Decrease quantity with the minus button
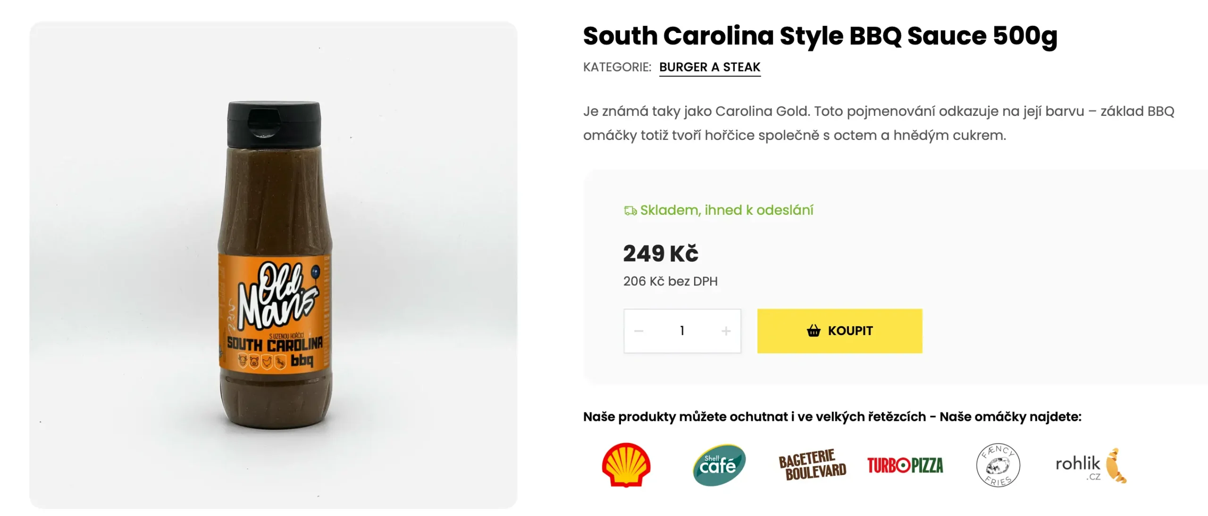 click(639, 331)
